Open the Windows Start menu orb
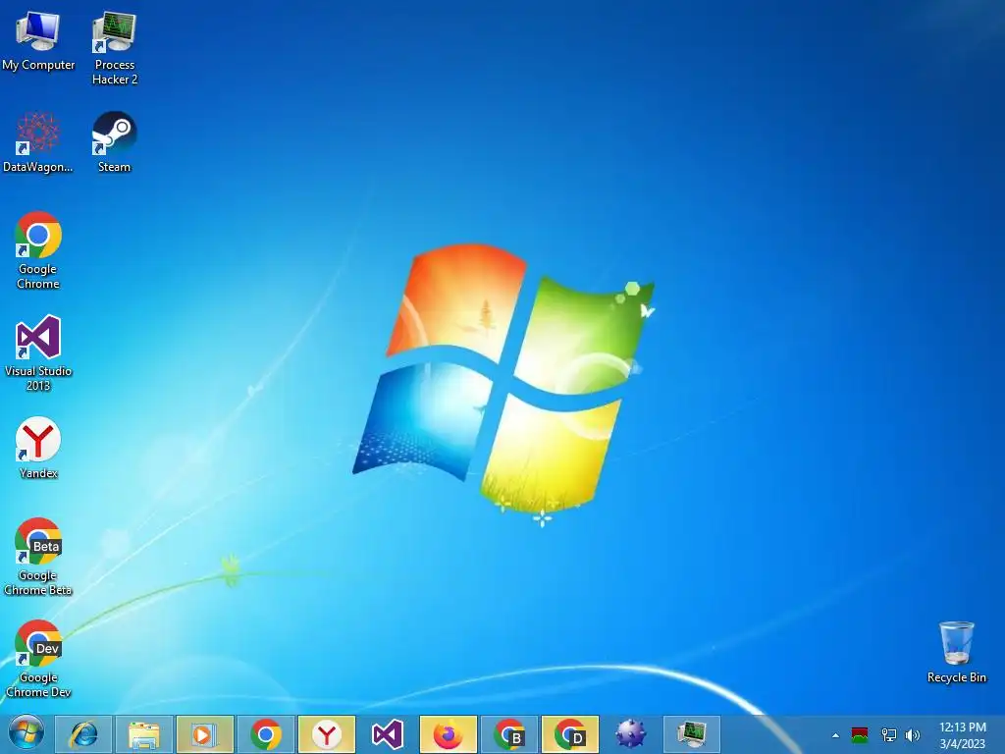1005x754 pixels. coord(26,734)
